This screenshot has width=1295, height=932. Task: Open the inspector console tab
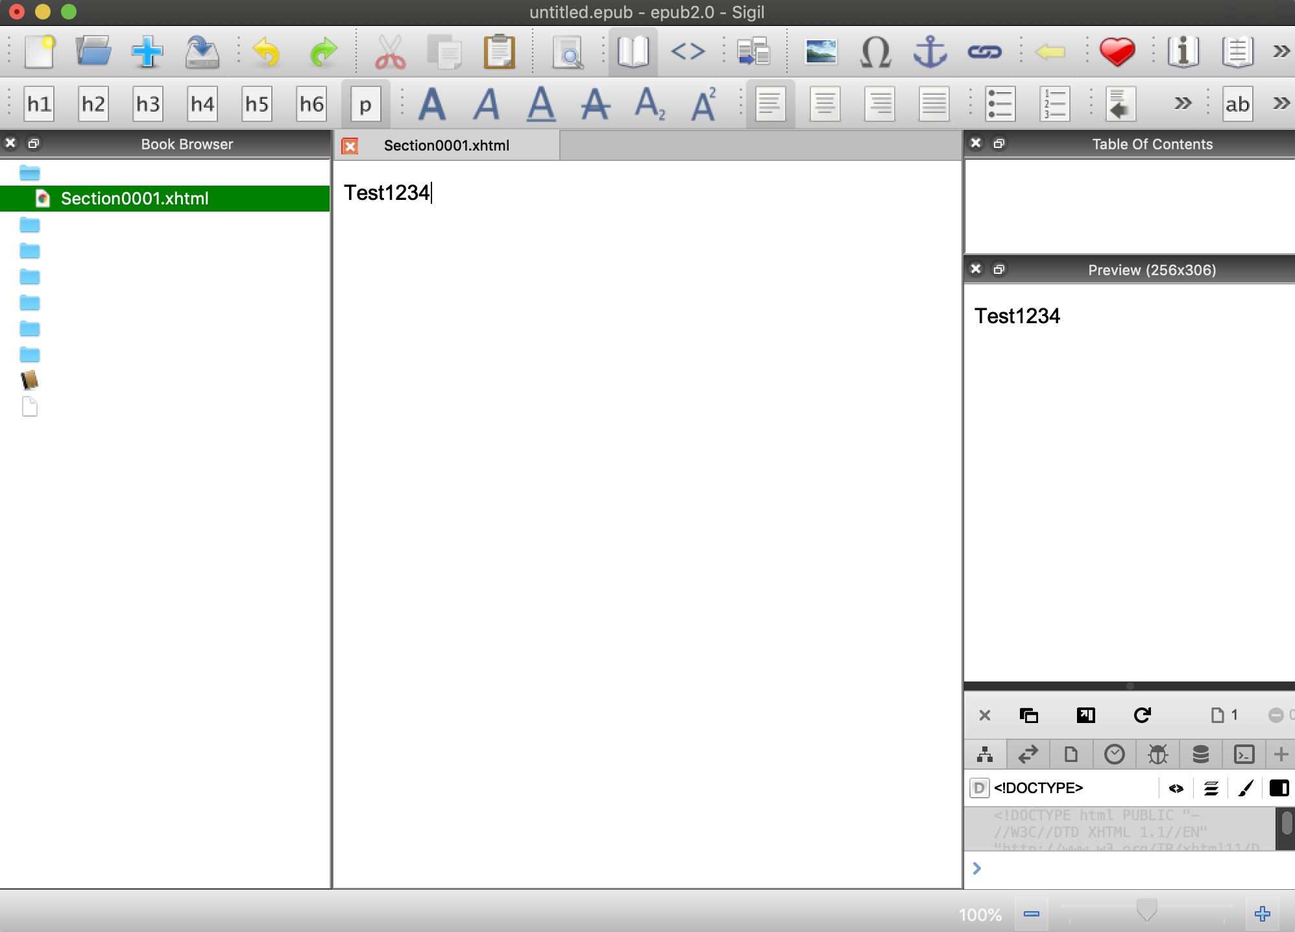click(x=1244, y=754)
